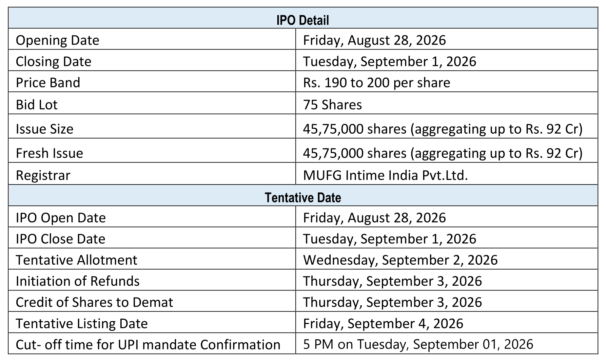Click Wednesday, September 2, 2026 allotment date
This screenshot has width=606, height=360.
(x=400, y=260)
